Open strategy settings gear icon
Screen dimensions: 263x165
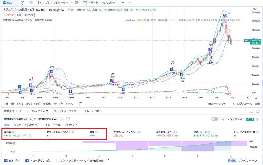[62, 119]
